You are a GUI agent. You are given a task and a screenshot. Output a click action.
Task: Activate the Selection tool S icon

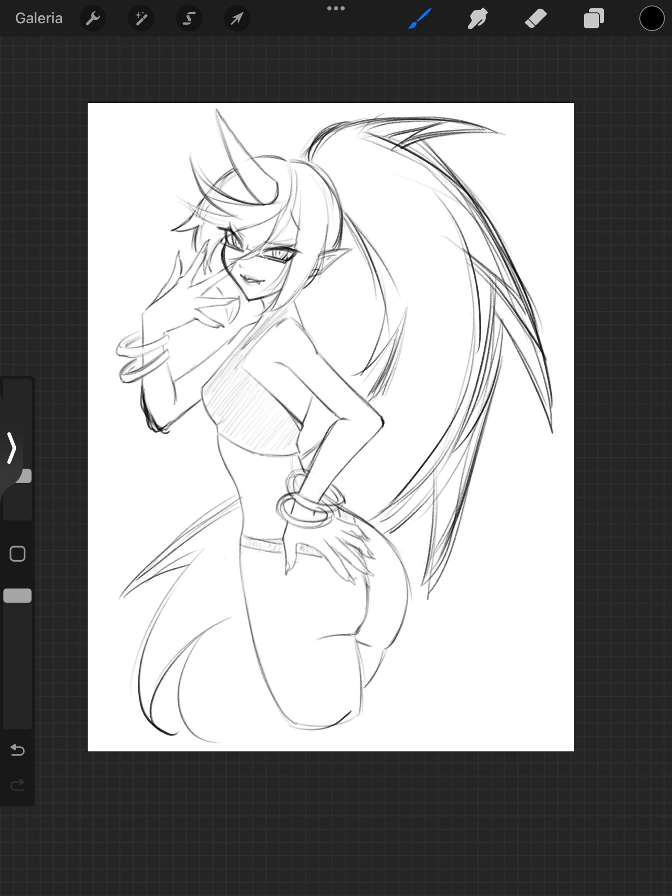click(x=189, y=18)
